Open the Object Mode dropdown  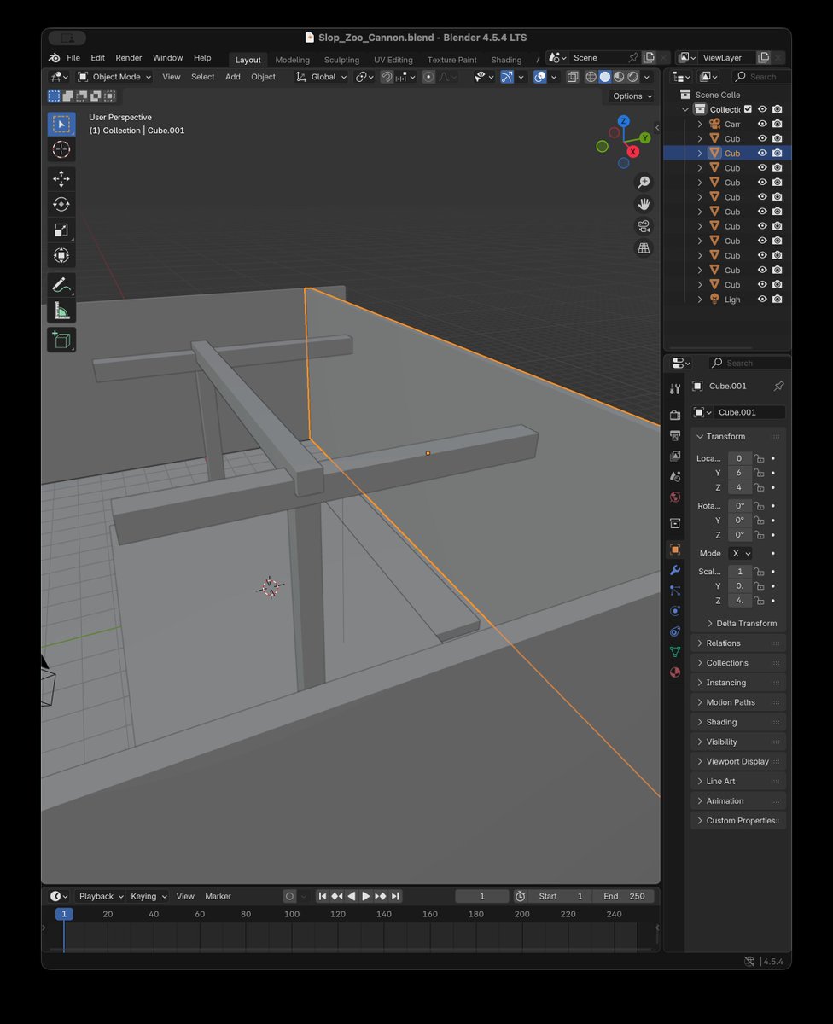(x=114, y=77)
